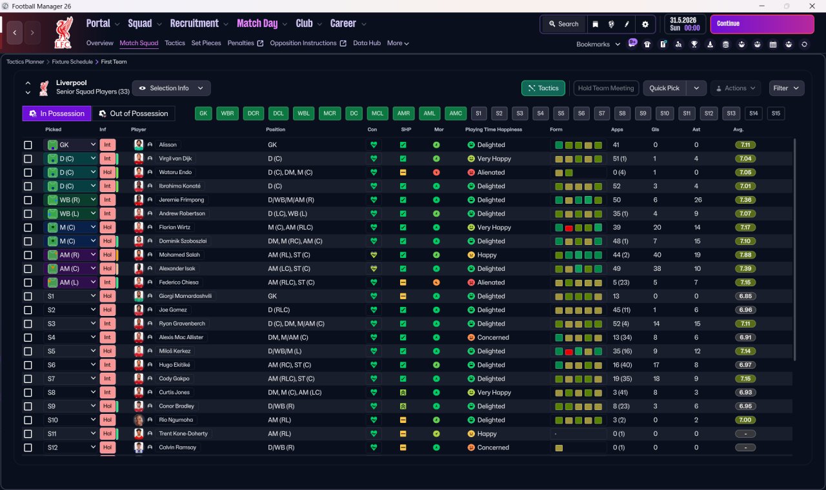Open the calendar bookmark shortcut
Viewport: 826px width, 490px height.
[x=772, y=44]
